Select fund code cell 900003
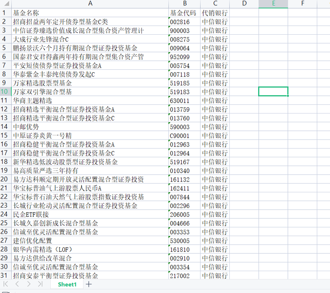Viewport: 330px width, 293px height. (x=184, y=31)
